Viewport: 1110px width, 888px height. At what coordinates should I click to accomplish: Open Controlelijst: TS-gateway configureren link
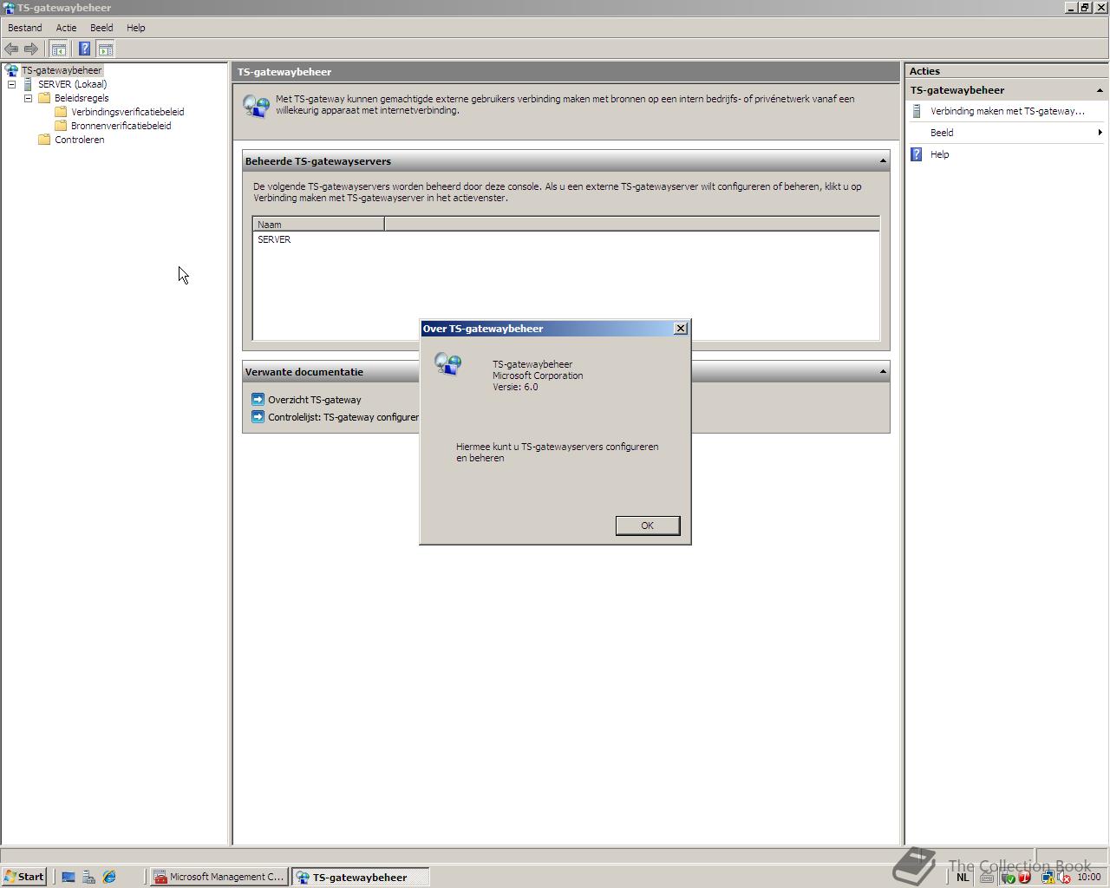point(343,417)
